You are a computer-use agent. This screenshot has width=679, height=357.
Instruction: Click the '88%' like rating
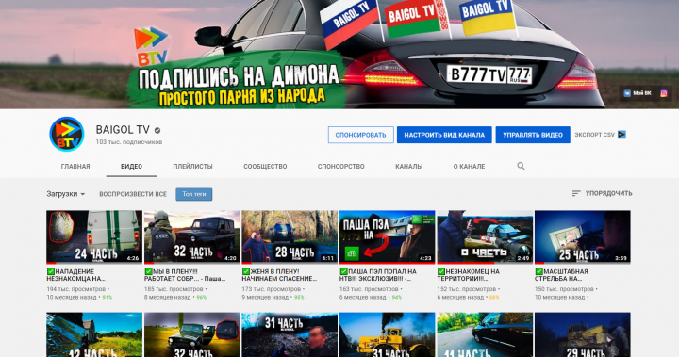pos(494,298)
